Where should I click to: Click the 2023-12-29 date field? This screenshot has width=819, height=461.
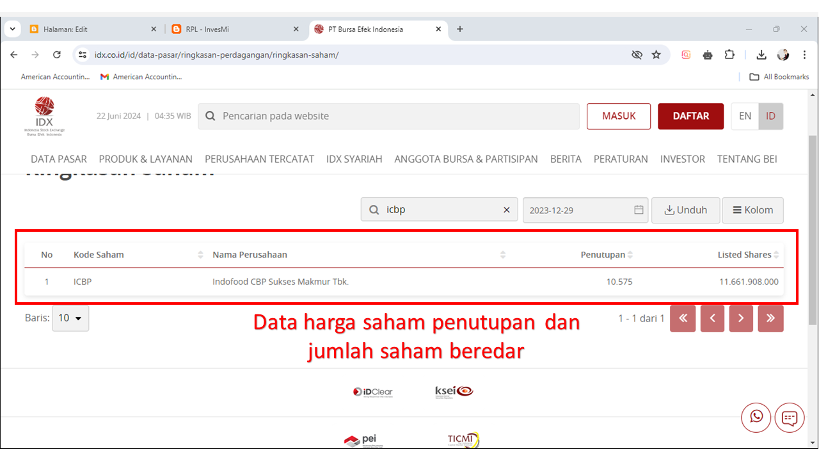tap(585, 210)
